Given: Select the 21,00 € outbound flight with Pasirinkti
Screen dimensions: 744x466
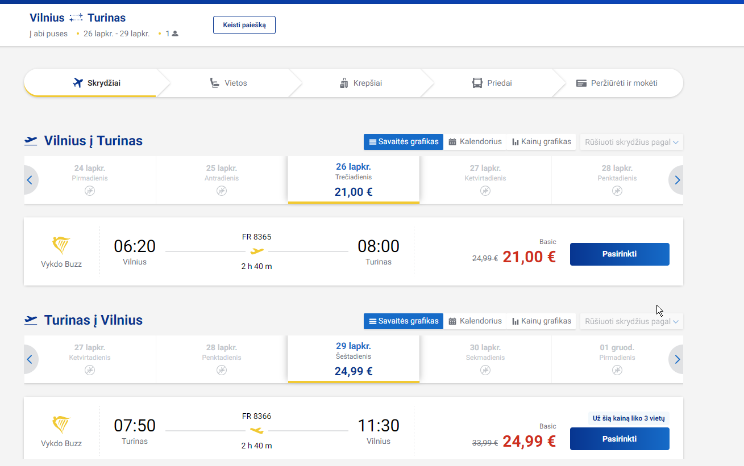Looking at the screenshot, I should [x=619, y=254].
